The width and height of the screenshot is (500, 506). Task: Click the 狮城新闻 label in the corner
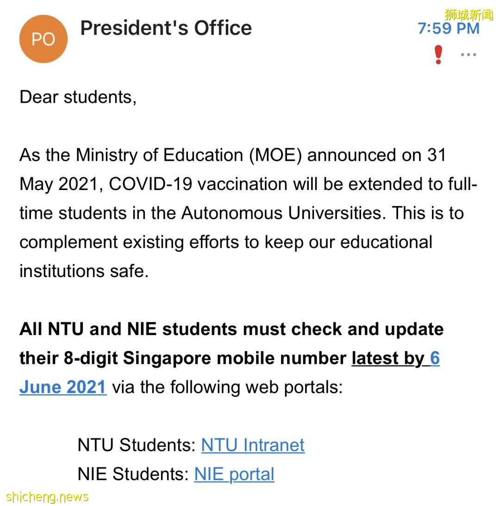point(469,13)
